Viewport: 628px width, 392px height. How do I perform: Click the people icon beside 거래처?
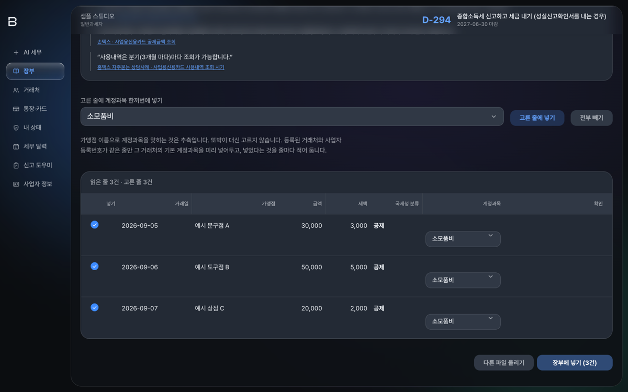pyautogui.click(x=16, y=90)
